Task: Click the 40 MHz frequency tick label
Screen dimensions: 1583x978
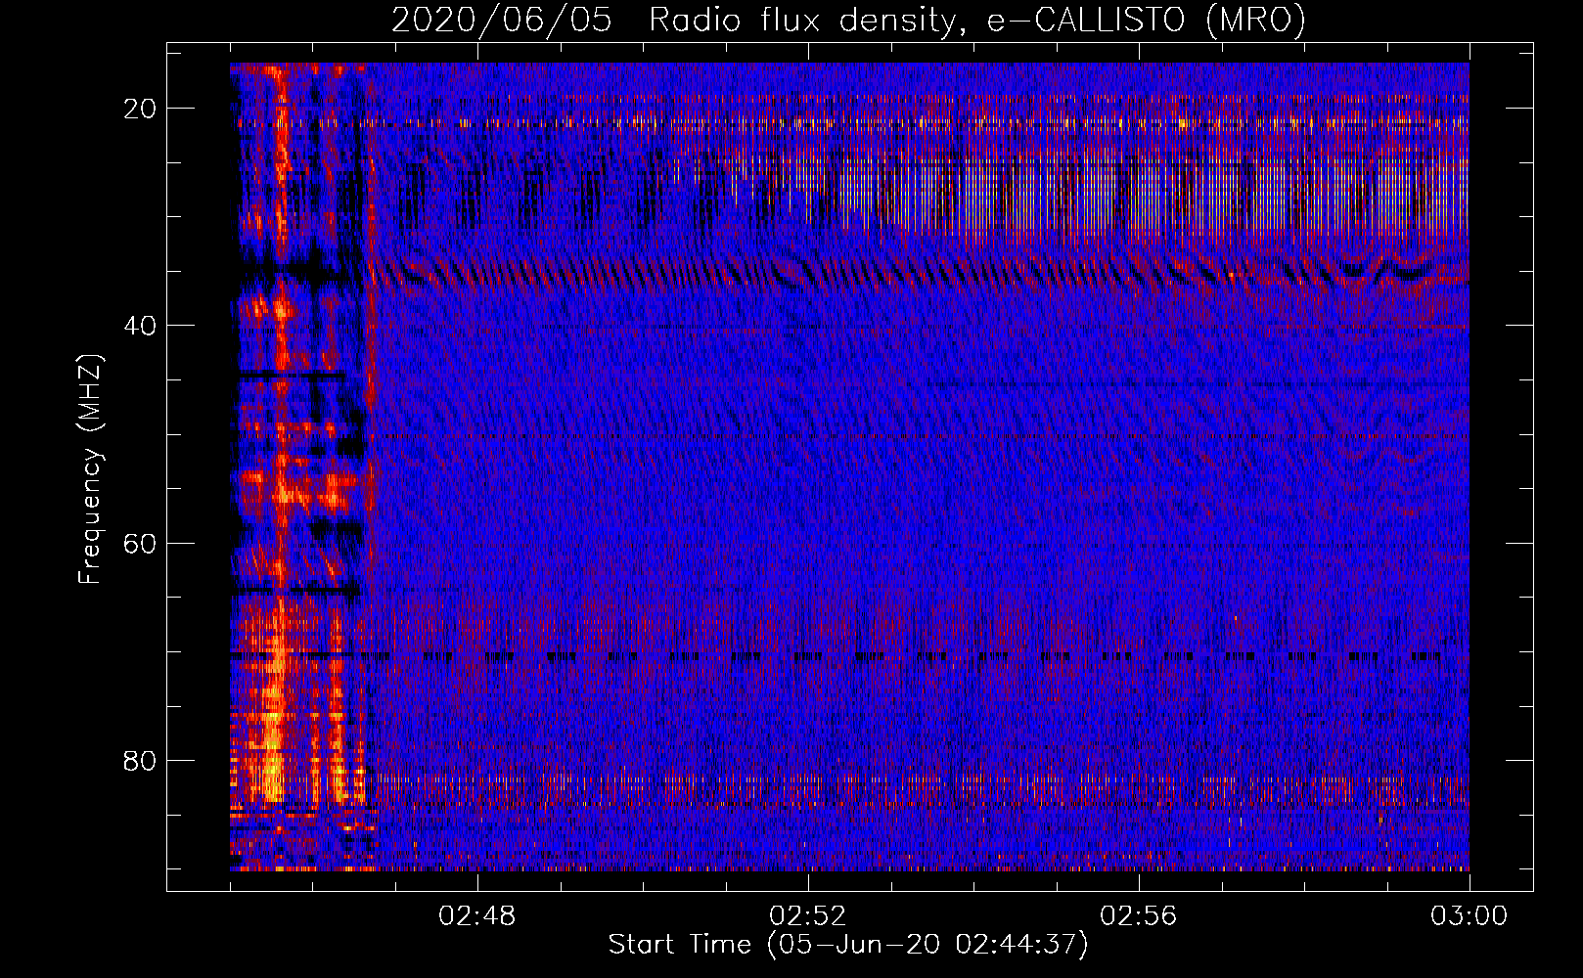Action: pyautogui.click(x=141, y=326)
